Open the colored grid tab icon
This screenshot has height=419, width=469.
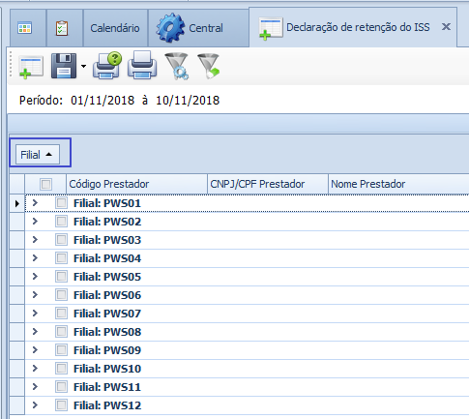click(x=25, y=28)
